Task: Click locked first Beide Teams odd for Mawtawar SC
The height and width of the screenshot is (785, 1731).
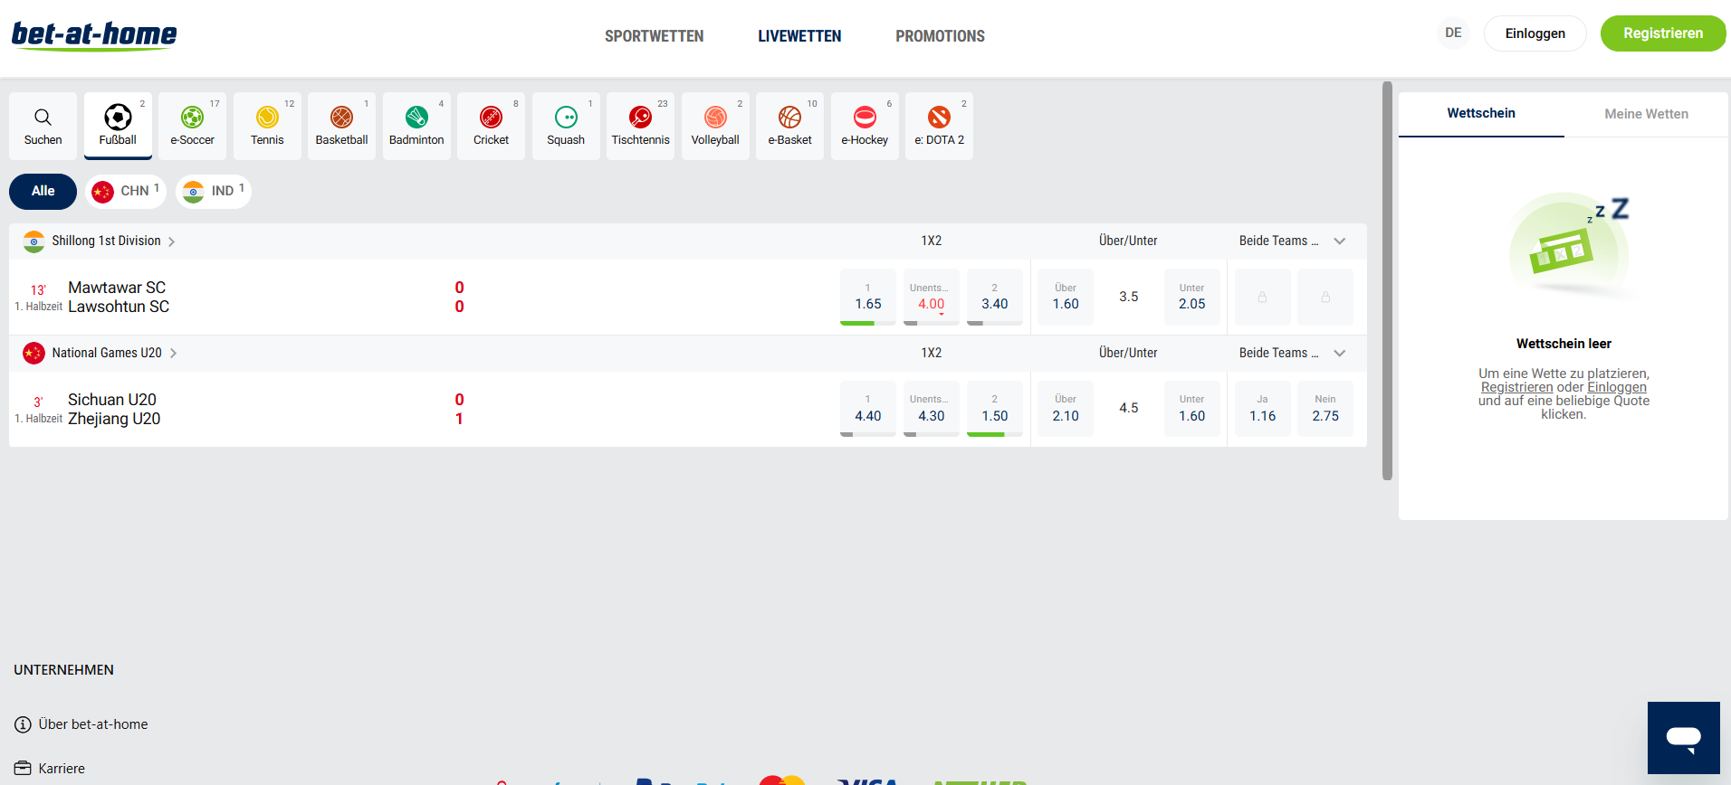Action: 1262,297
